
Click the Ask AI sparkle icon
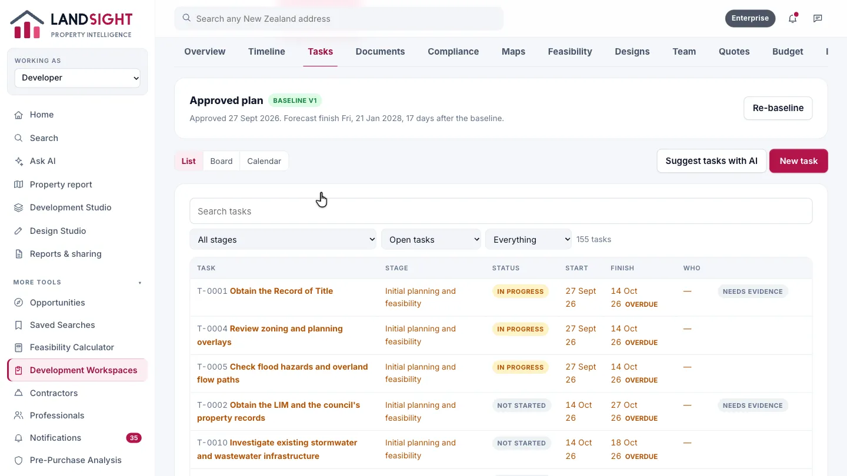[x=19, y=161]
